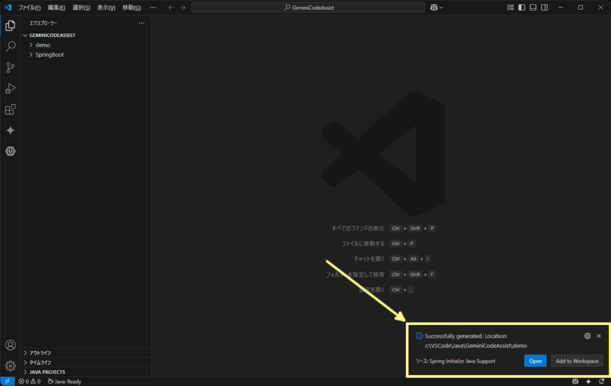Open the Spring Boot Dashboard power icon
This screenshot has width=611, height=386.
[11, 151]
